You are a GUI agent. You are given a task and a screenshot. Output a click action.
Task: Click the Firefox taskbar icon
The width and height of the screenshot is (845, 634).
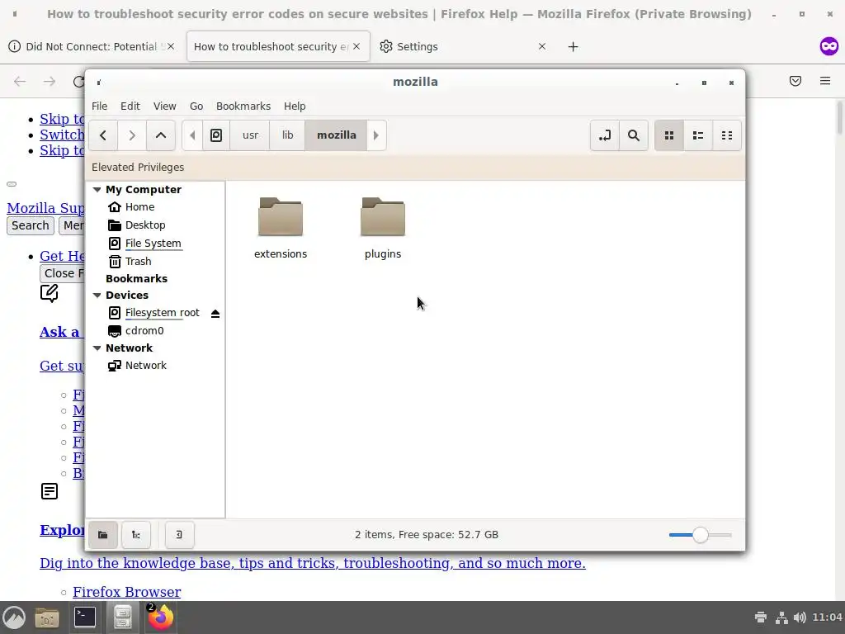point(160,617)
